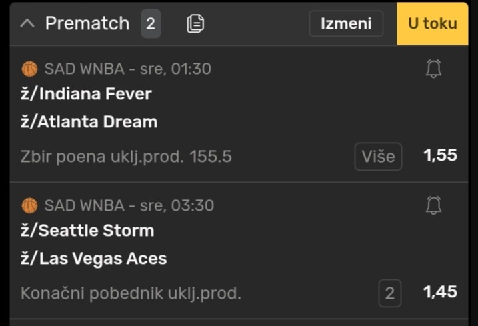Click the Izmeni button
Image resolution: width=478 pixels, height=326 pixels.
[346, 23]
